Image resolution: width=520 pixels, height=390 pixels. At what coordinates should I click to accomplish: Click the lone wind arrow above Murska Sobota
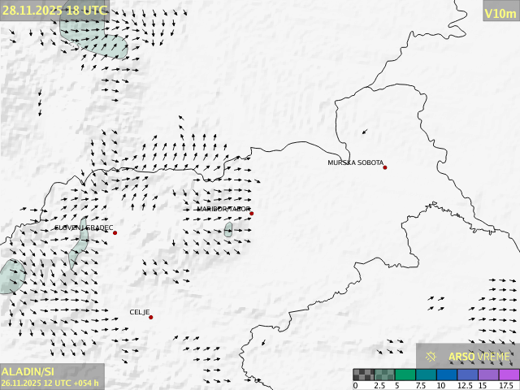pos(365,131)
